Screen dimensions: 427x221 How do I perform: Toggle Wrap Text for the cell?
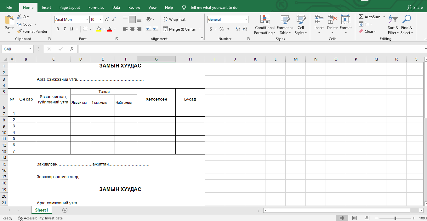[174, 20]
